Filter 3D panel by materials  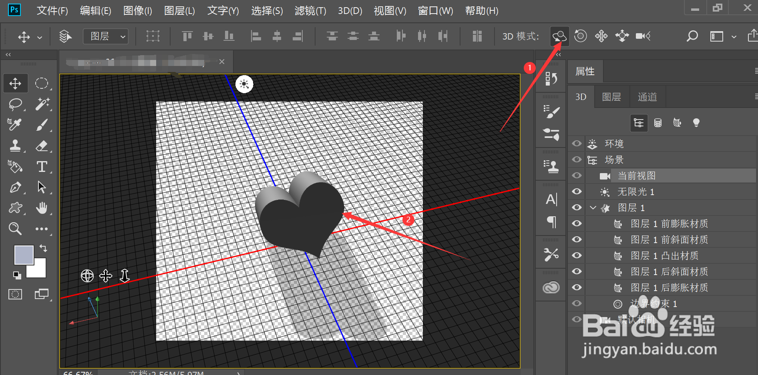point(677,123)
